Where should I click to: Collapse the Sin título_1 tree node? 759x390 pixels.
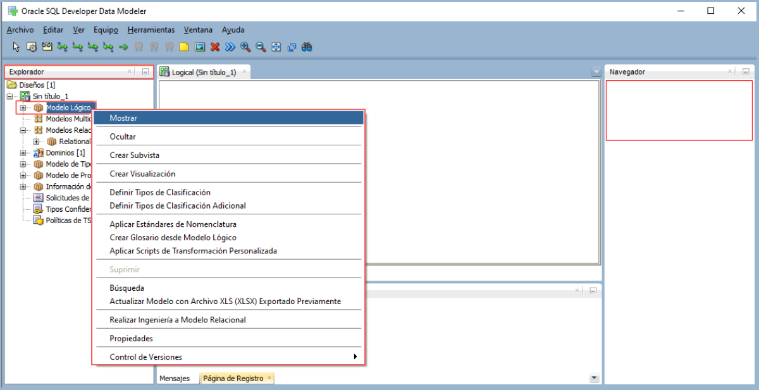(x=9, y=96)
